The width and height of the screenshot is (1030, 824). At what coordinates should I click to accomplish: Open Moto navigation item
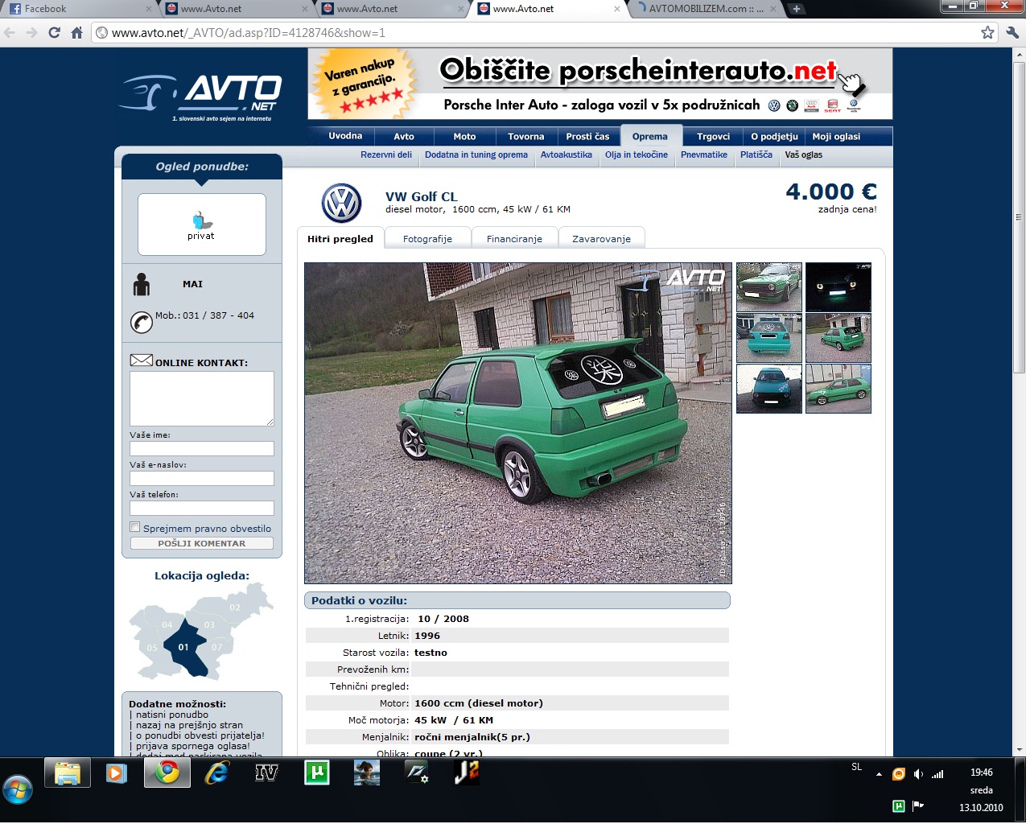(x=464, y=137)
